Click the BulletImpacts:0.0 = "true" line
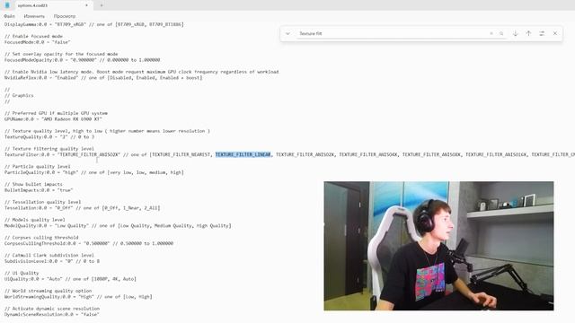Viewport: 575px width, 323px height. 39,190
